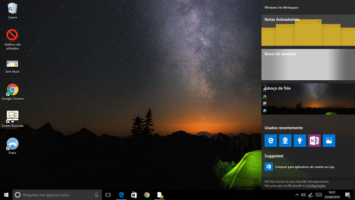
Task: Open Microsoft Edge in Usados recentemente
Action: pos(271,141)
